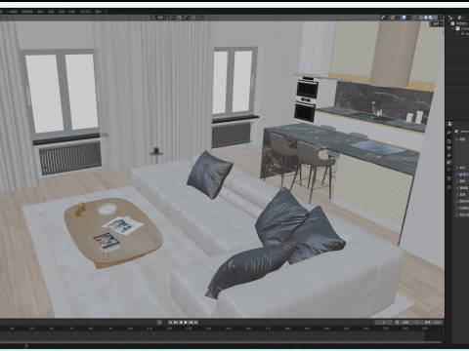This screenshot has width=469, height=351.
Task: Play the animation in reverse
Action: tap(181, 322)
